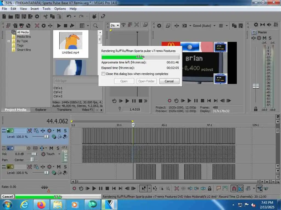
Task: Expand the By Type media bin
Action: 9,41
